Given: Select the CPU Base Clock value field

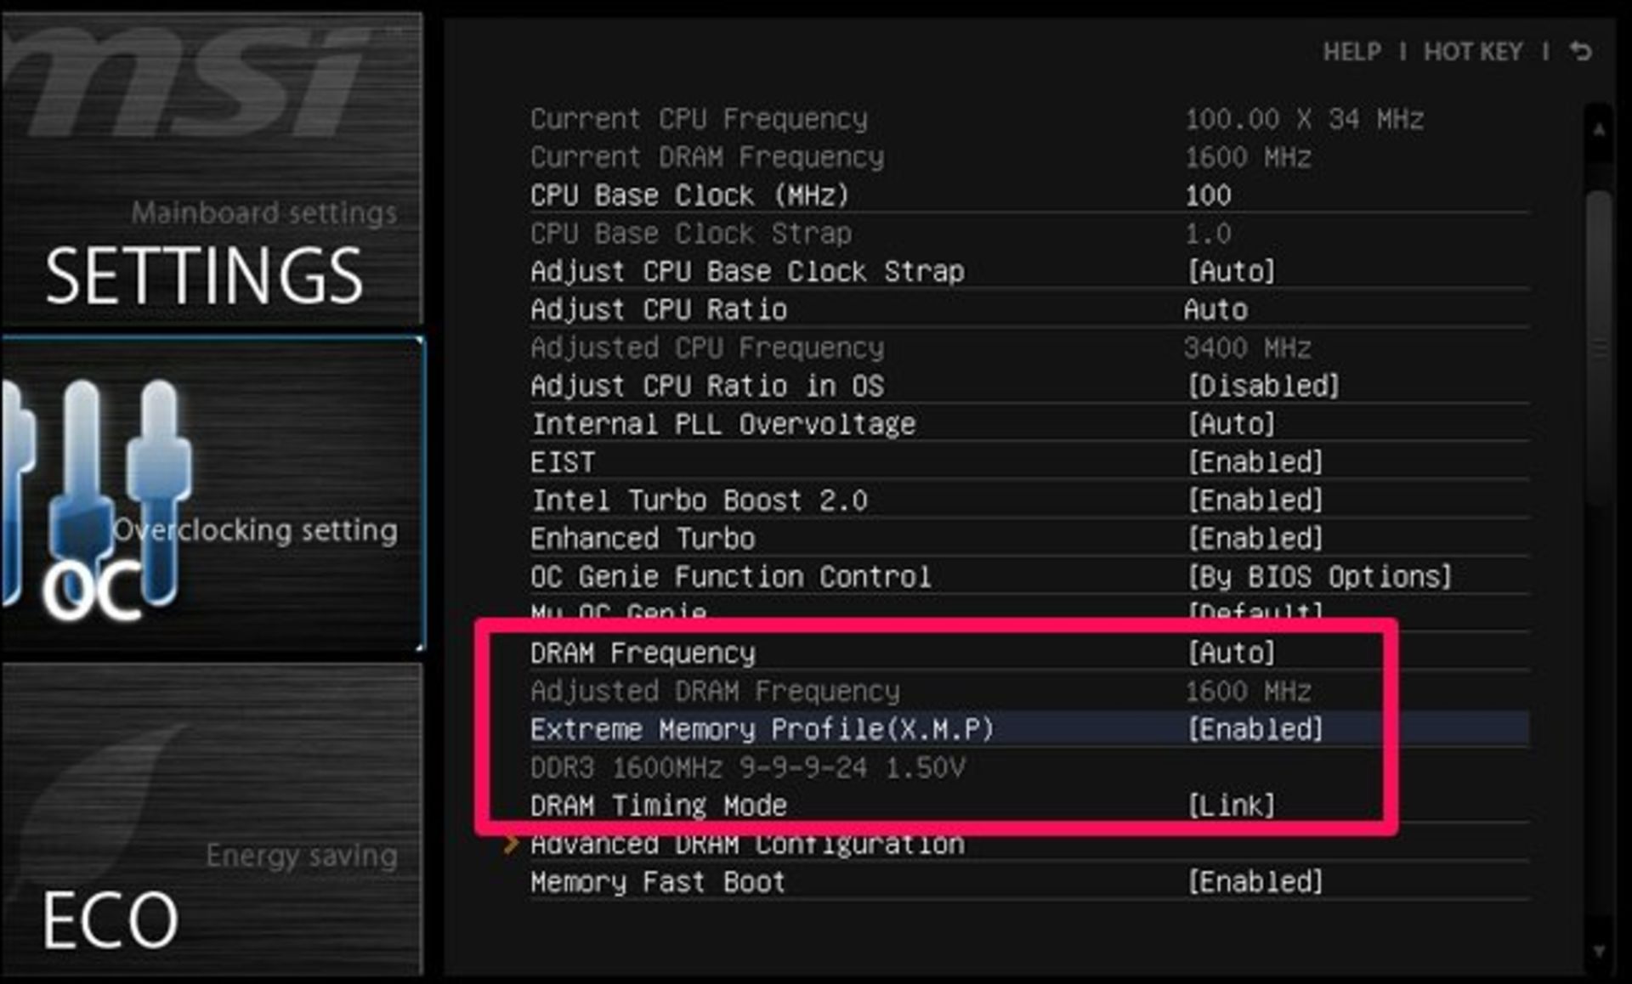Looking at the screenshot, I should 1208,195.
